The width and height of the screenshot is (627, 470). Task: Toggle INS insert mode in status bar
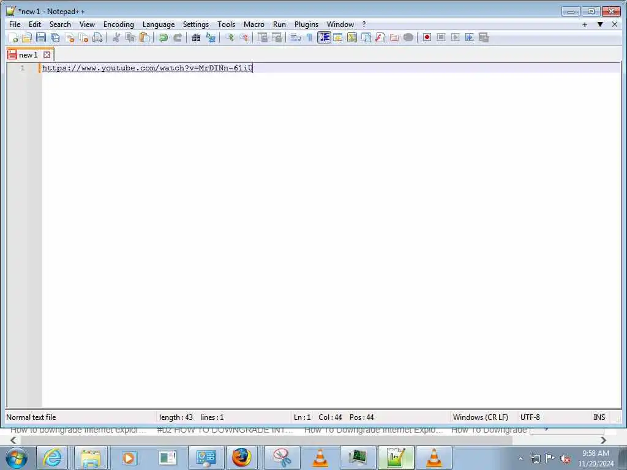(x=599, y=417)
